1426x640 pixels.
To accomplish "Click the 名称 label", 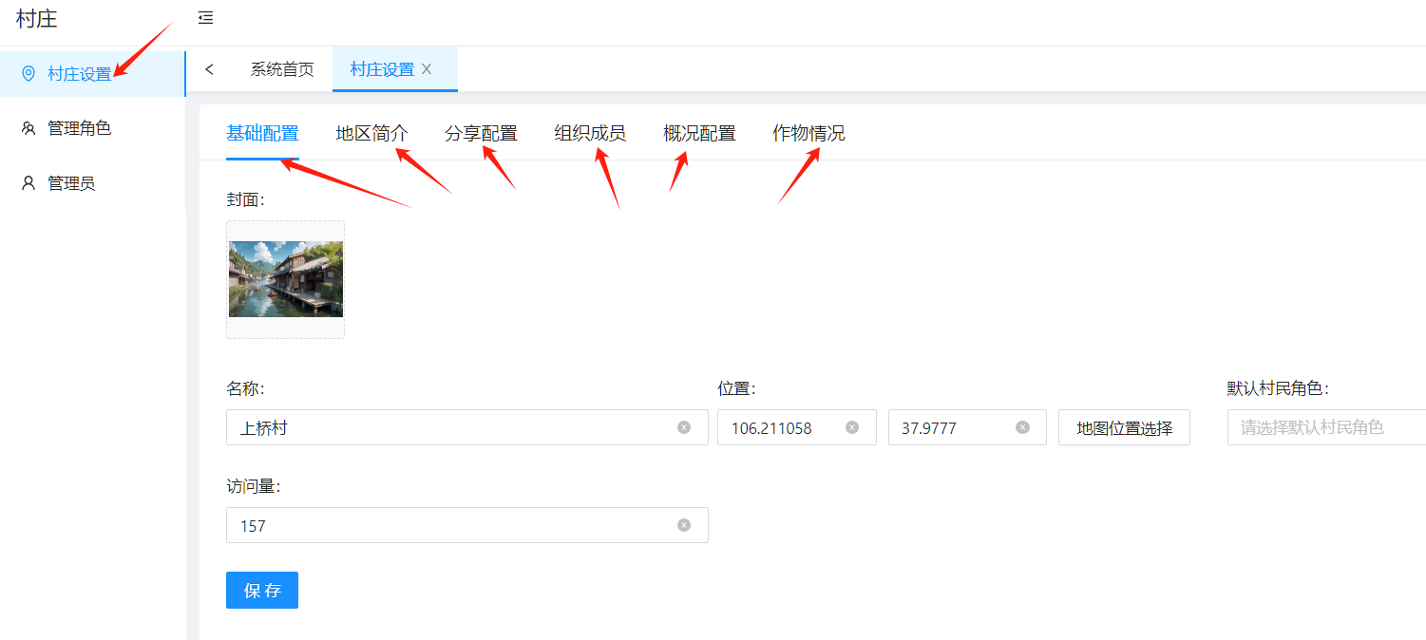I will pos(245,388).
